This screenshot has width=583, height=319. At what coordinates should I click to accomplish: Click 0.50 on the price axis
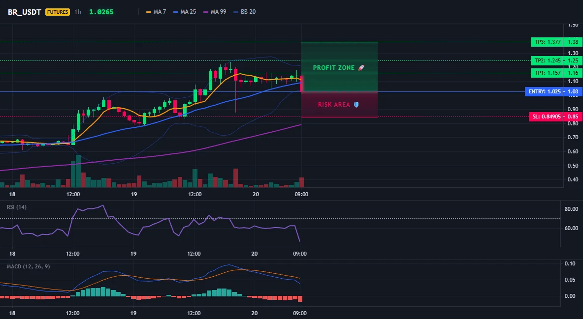573,166
